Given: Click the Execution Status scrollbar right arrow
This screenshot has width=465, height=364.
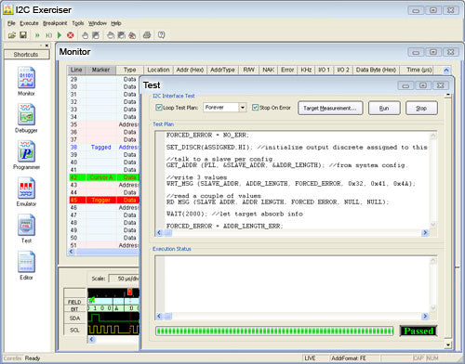Looking at the screenshot, I should [425, 316].
